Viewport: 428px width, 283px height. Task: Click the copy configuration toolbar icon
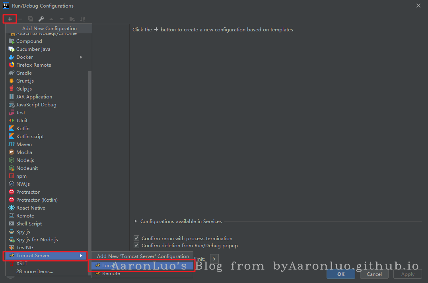coord(31,19)
